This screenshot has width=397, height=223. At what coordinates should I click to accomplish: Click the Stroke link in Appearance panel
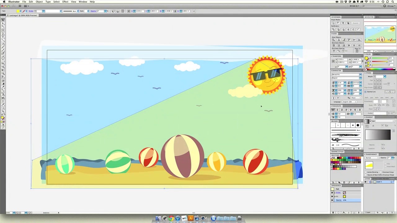pos(338,193)
